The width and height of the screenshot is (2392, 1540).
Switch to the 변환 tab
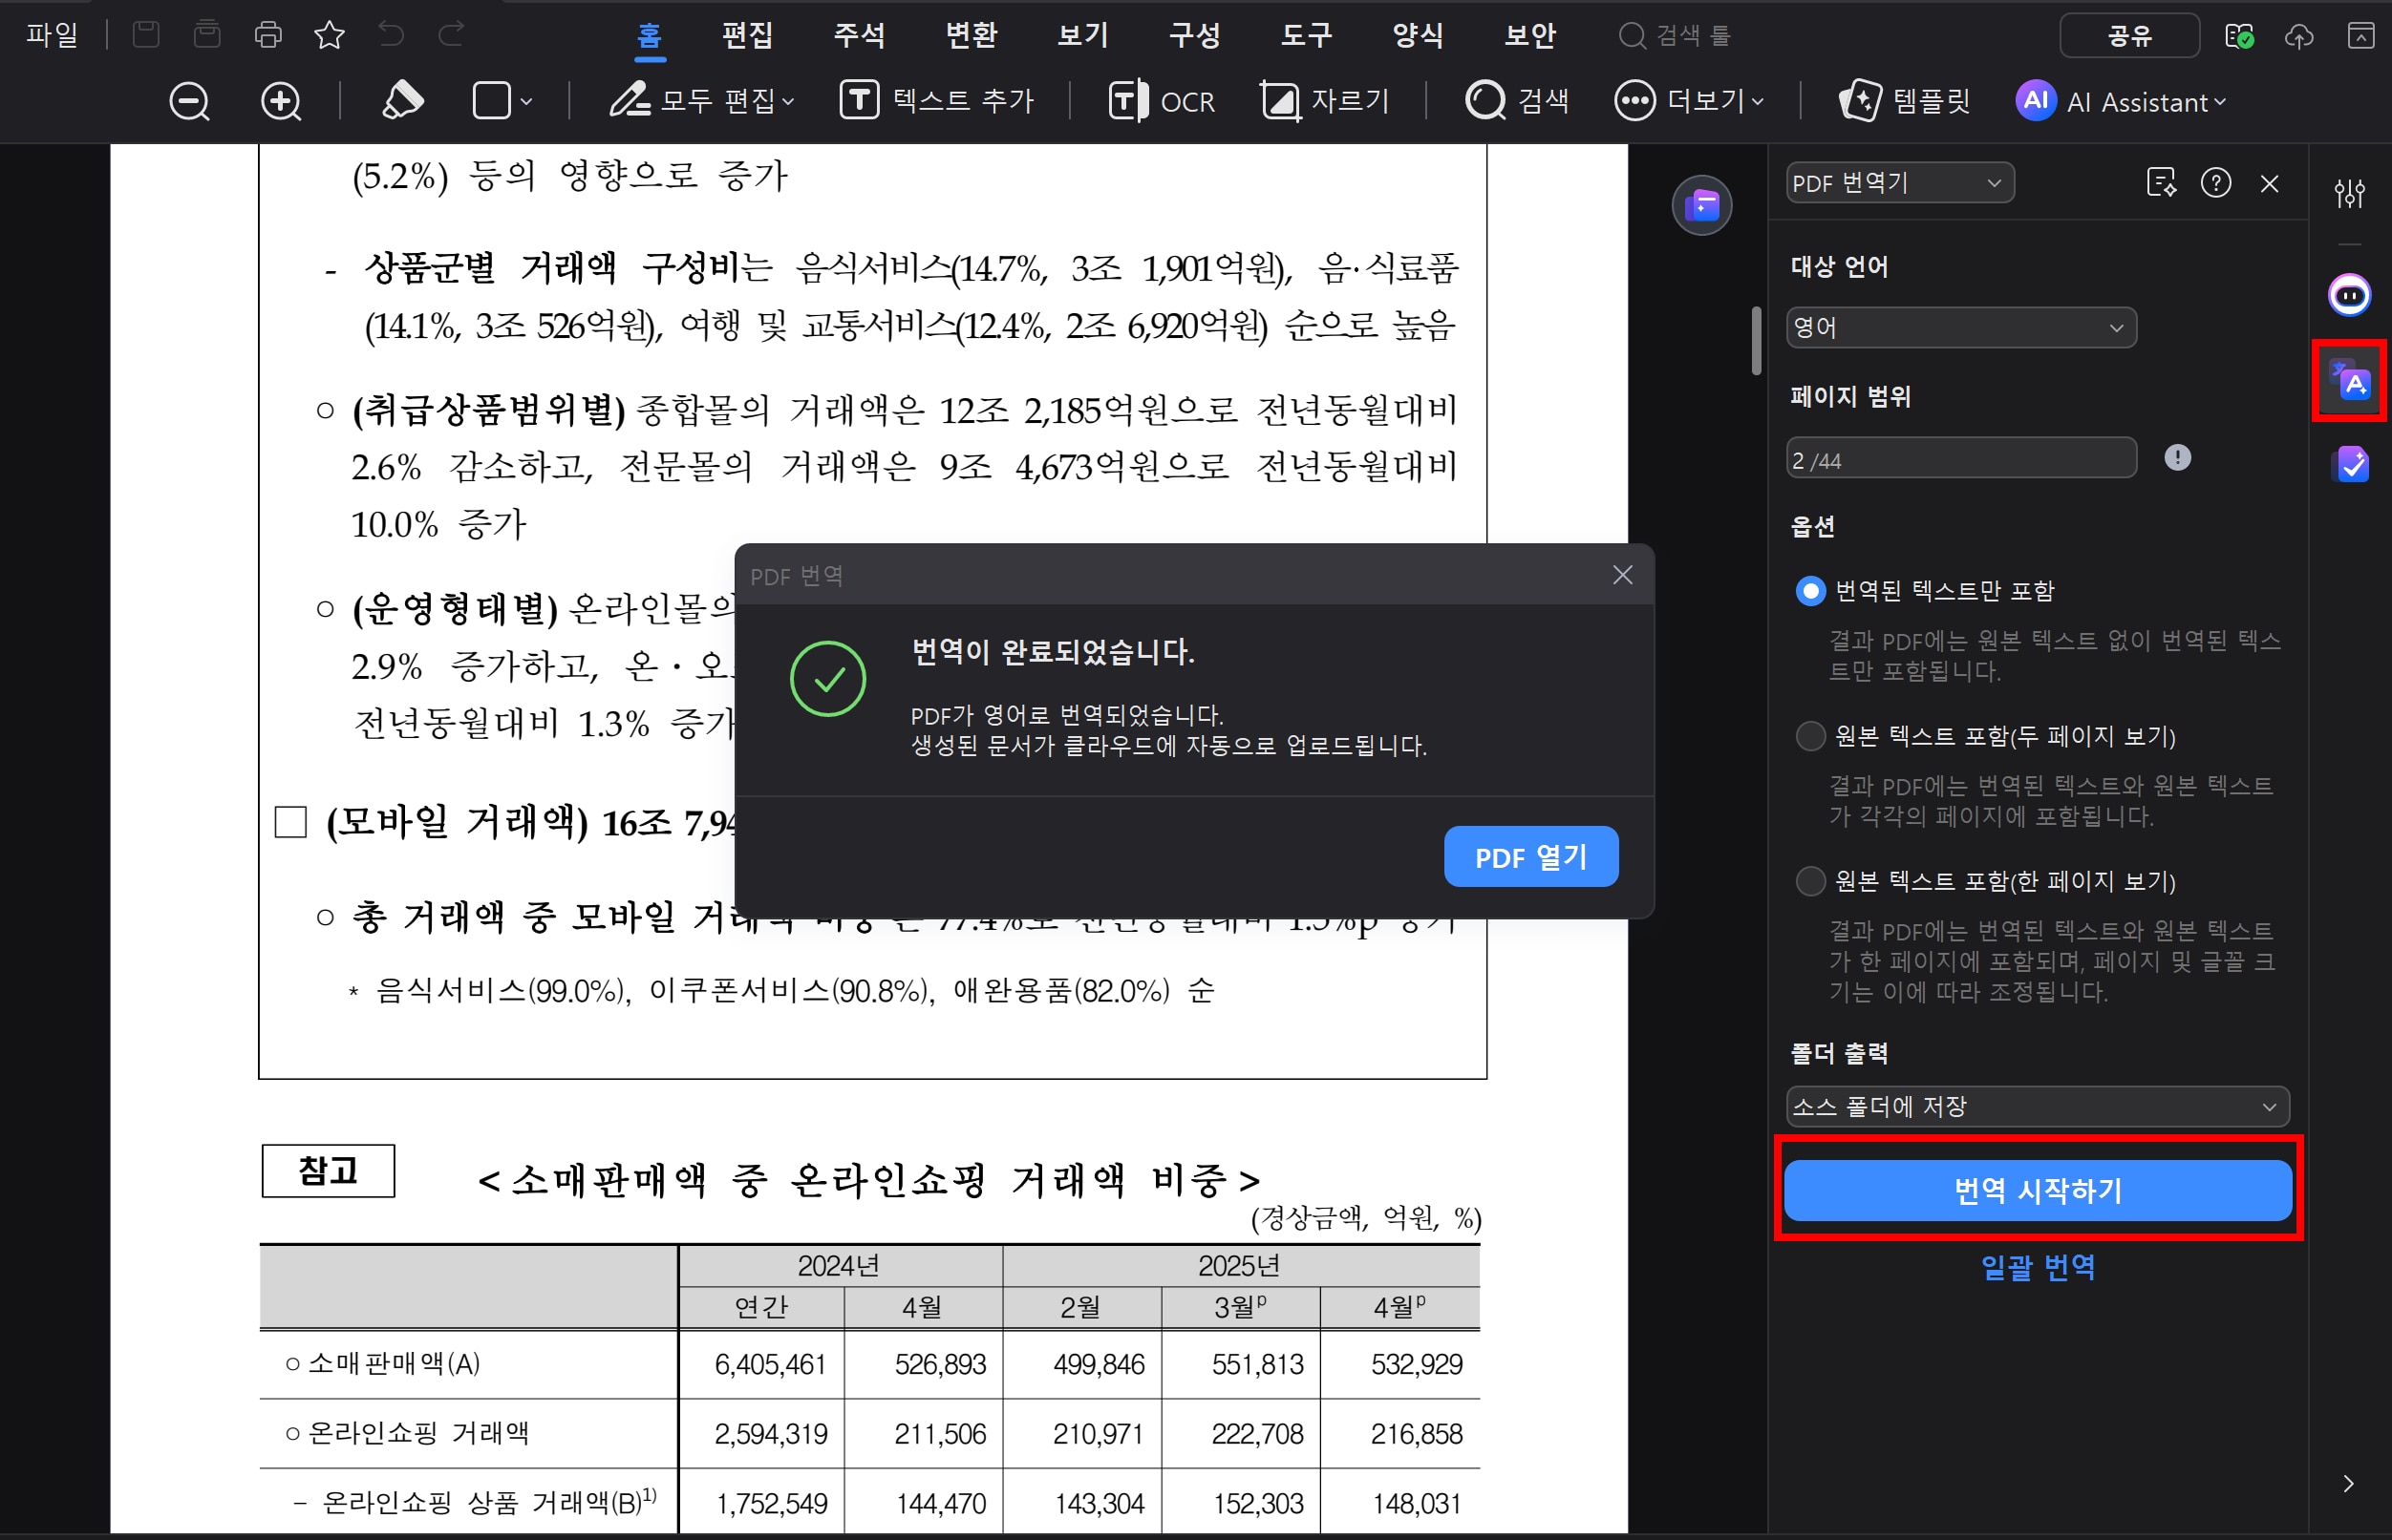tap(972, 35)
